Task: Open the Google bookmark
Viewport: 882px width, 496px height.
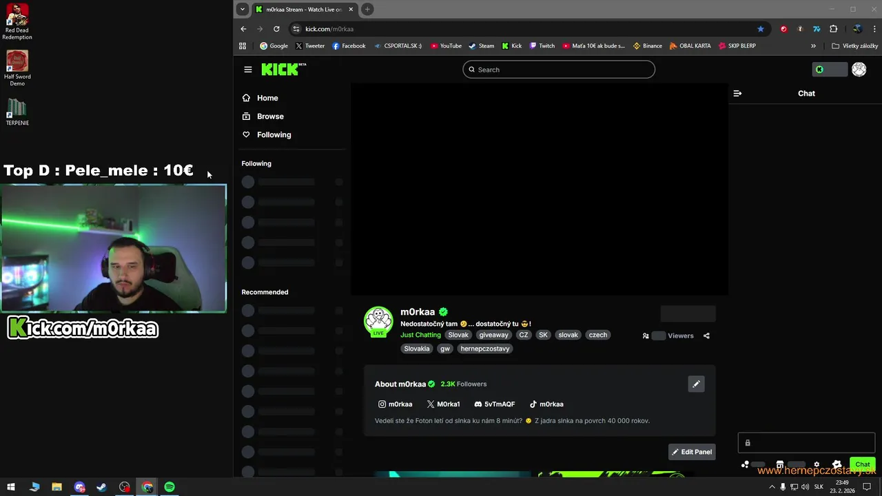Action: [274, 46]
